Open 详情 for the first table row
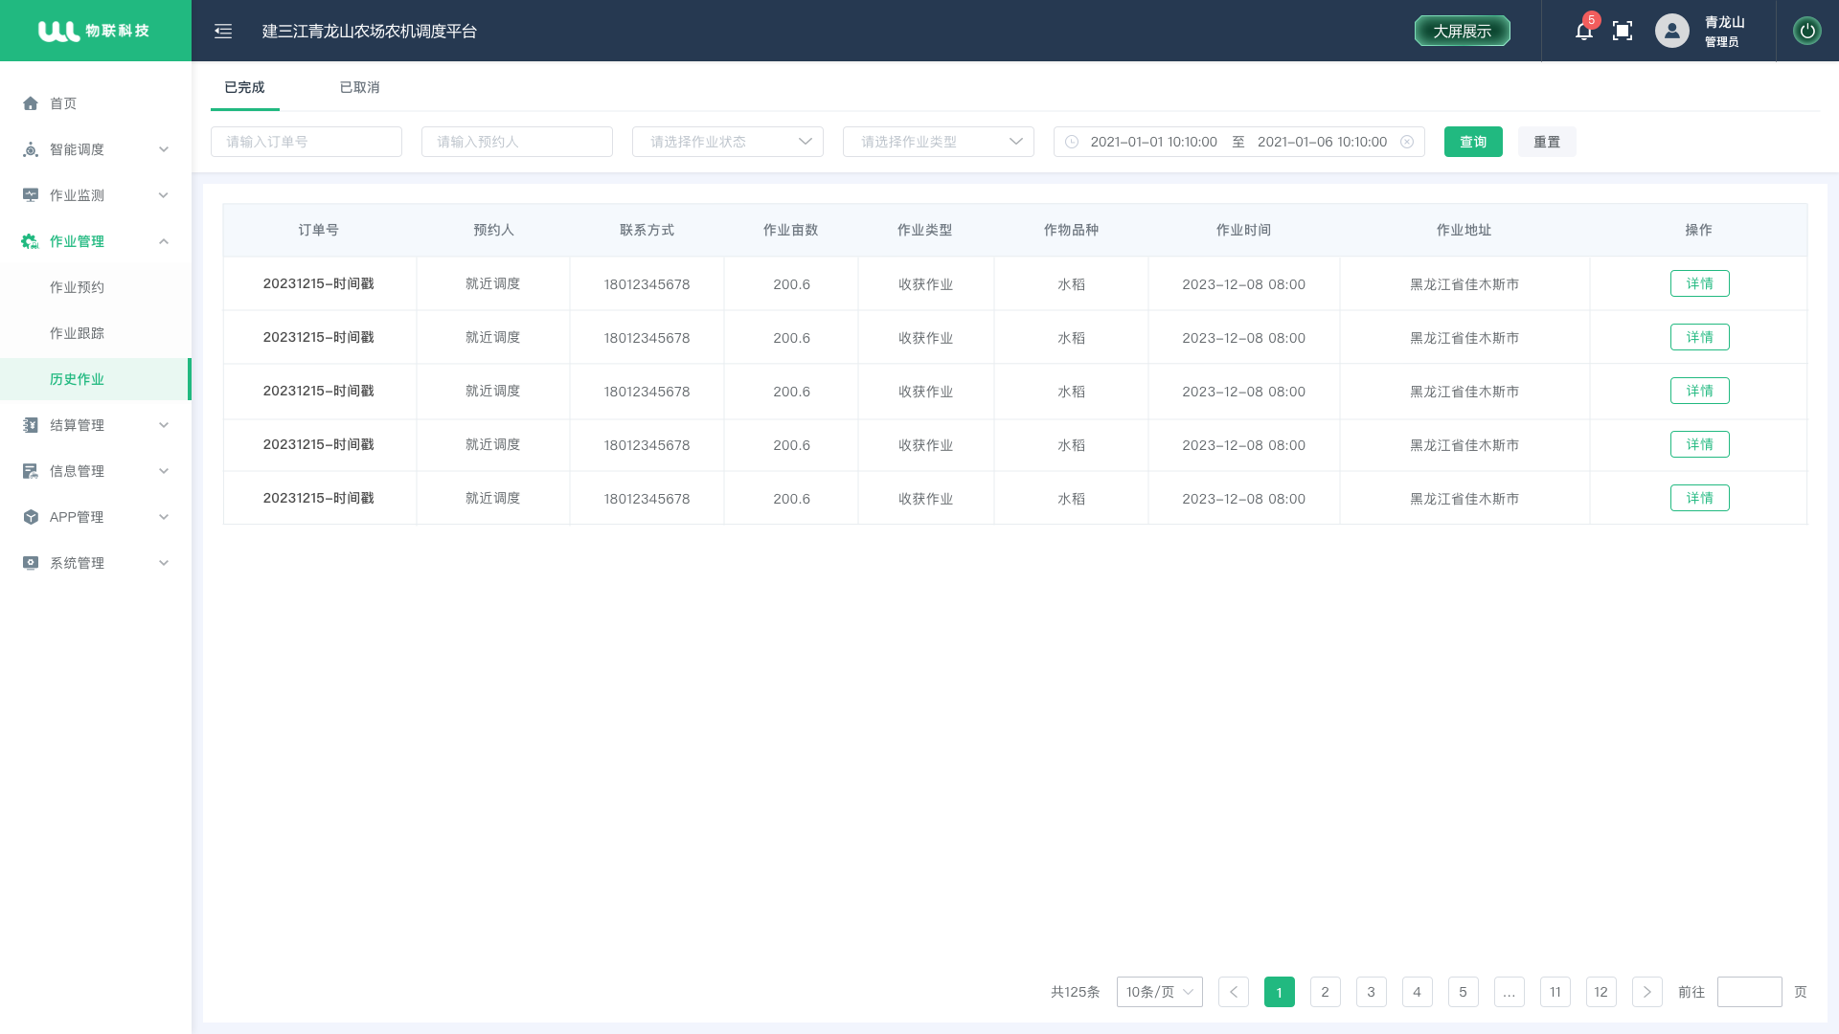 pos(1700,283)
